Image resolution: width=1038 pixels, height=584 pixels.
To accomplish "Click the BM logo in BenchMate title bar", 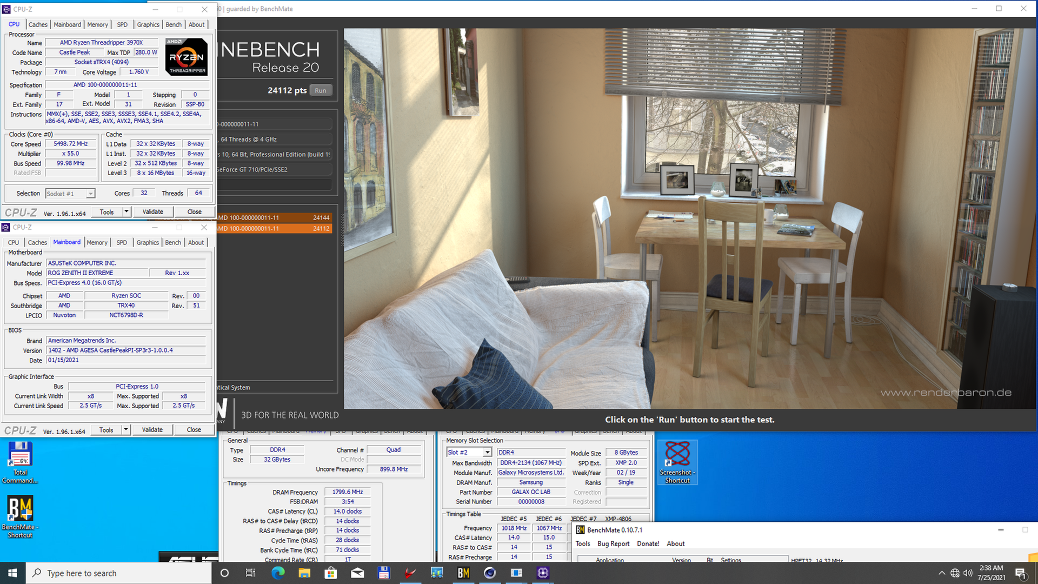I will (580, 530).
